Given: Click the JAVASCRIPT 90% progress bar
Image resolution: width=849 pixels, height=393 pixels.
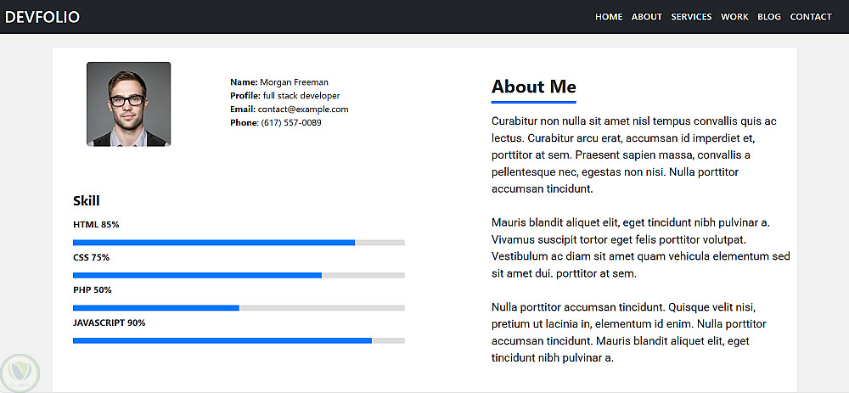Looking at the screenshot, I should pyautogui.click(x=239, y=340).
